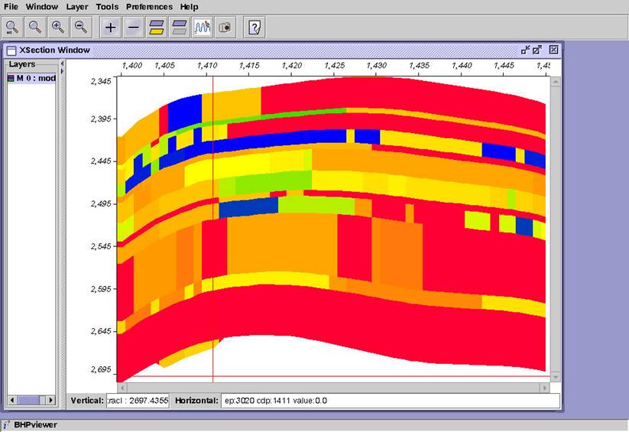The height and width of the screenshot is (432, 629).
Task: Click the camera snapshot icon
Action: 225,28
